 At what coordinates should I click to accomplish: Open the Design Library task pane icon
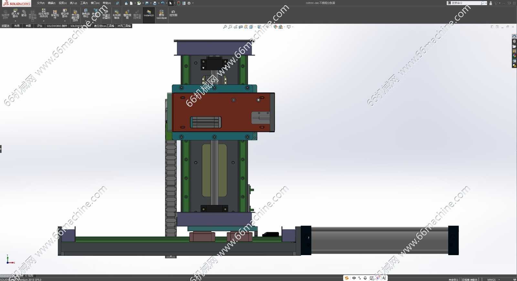pyautogui.click(x=514, y=41)
